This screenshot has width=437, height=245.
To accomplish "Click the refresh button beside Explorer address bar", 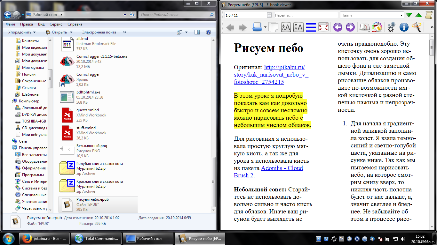I will click(132, 15).
